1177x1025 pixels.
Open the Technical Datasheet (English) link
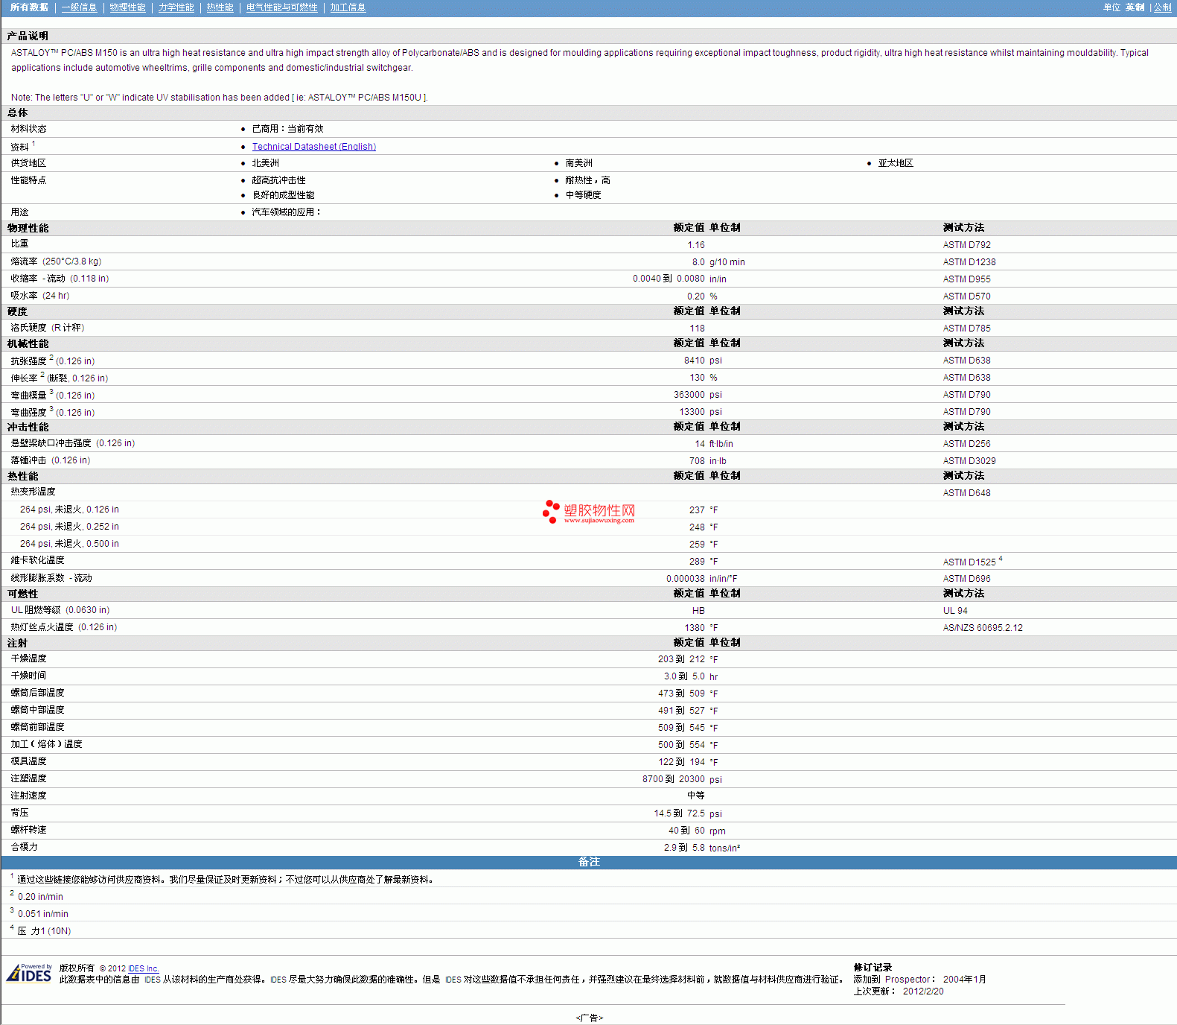[x=313, y=147]
